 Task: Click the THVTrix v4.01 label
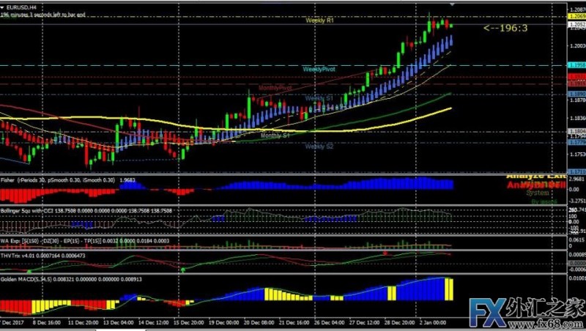pos(42,256)
